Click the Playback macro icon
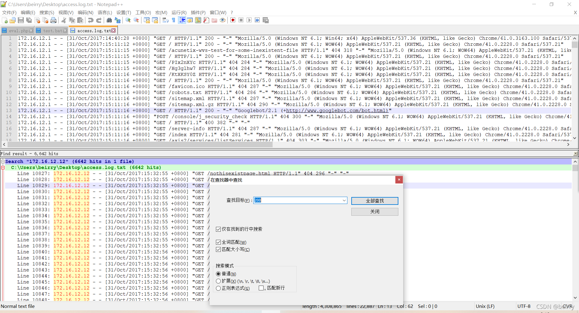Screen dimensions: 579x313 coord(249,20)
